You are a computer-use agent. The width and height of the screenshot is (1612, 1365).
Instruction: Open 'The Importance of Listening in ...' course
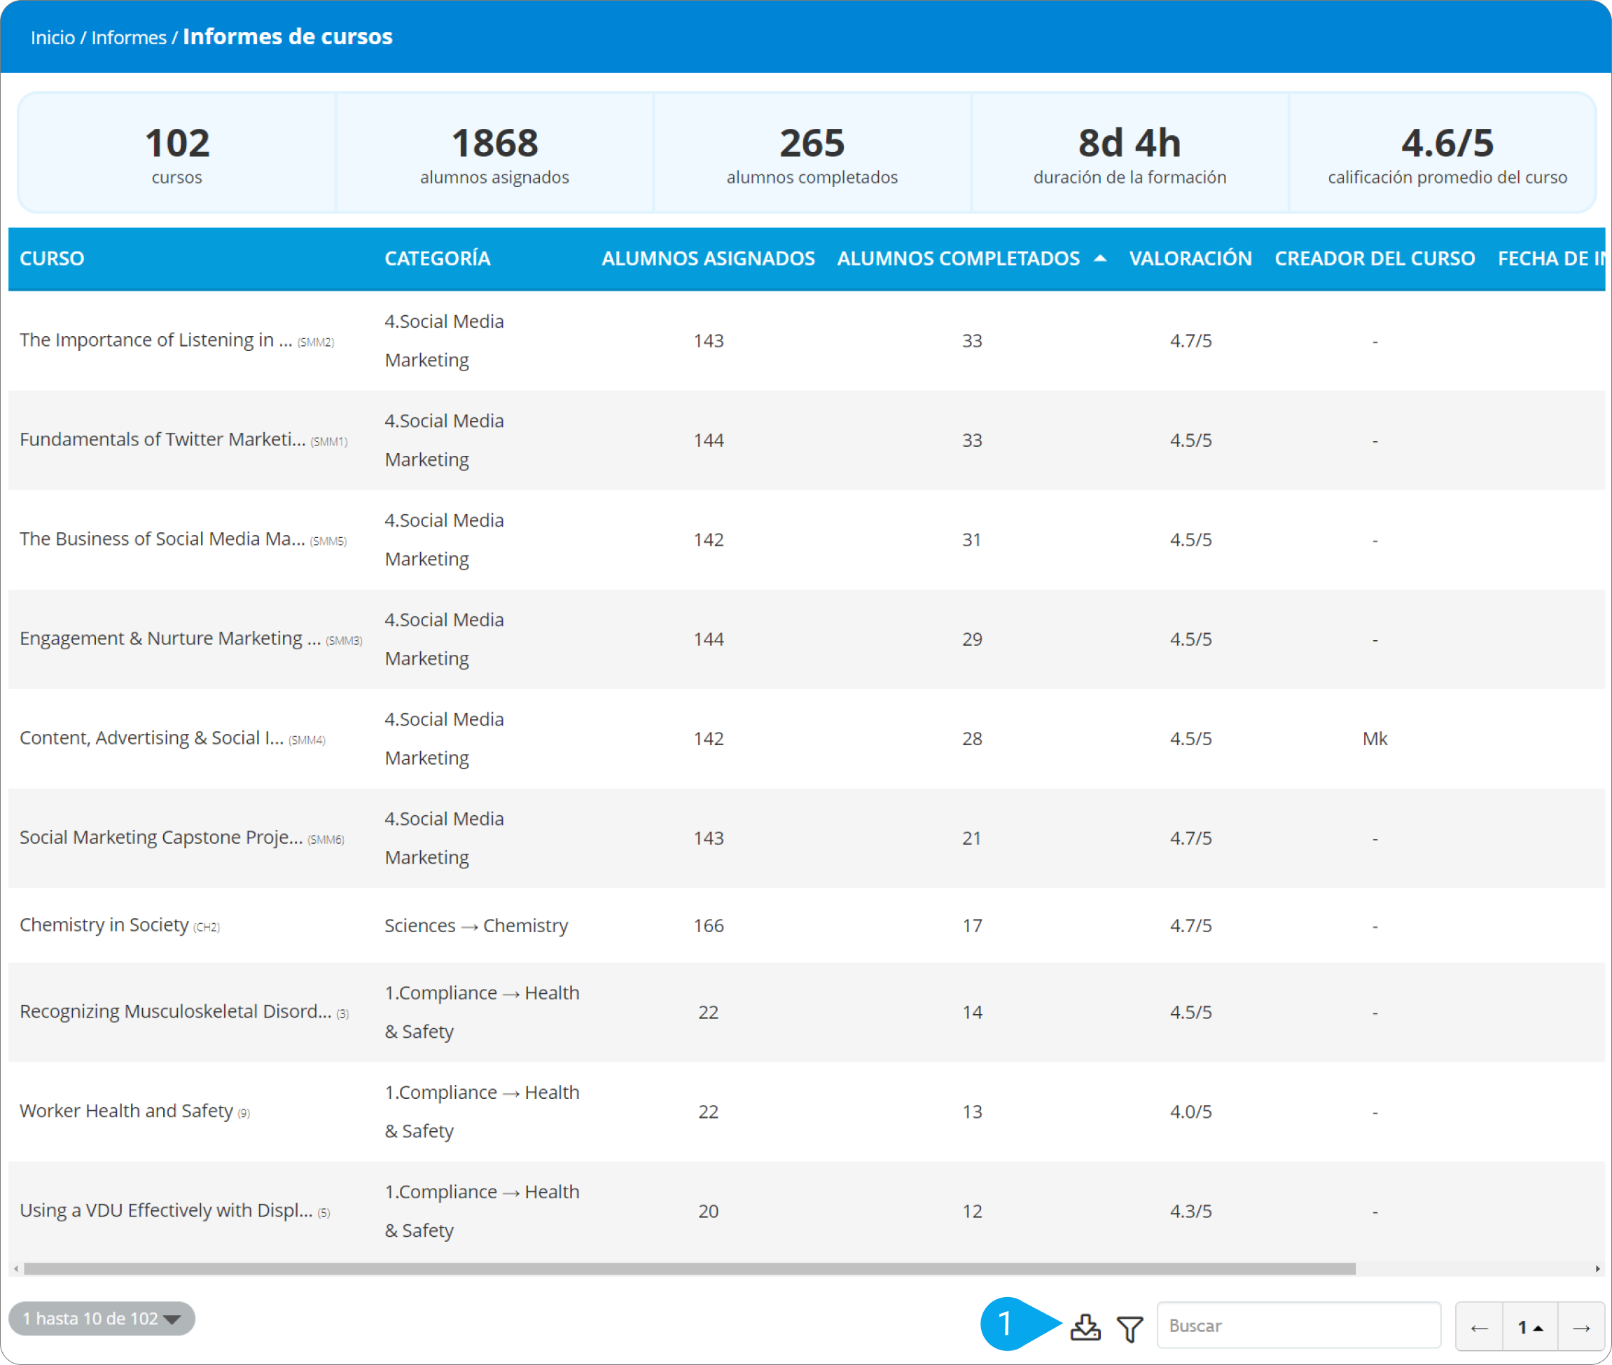pos(155,340)
